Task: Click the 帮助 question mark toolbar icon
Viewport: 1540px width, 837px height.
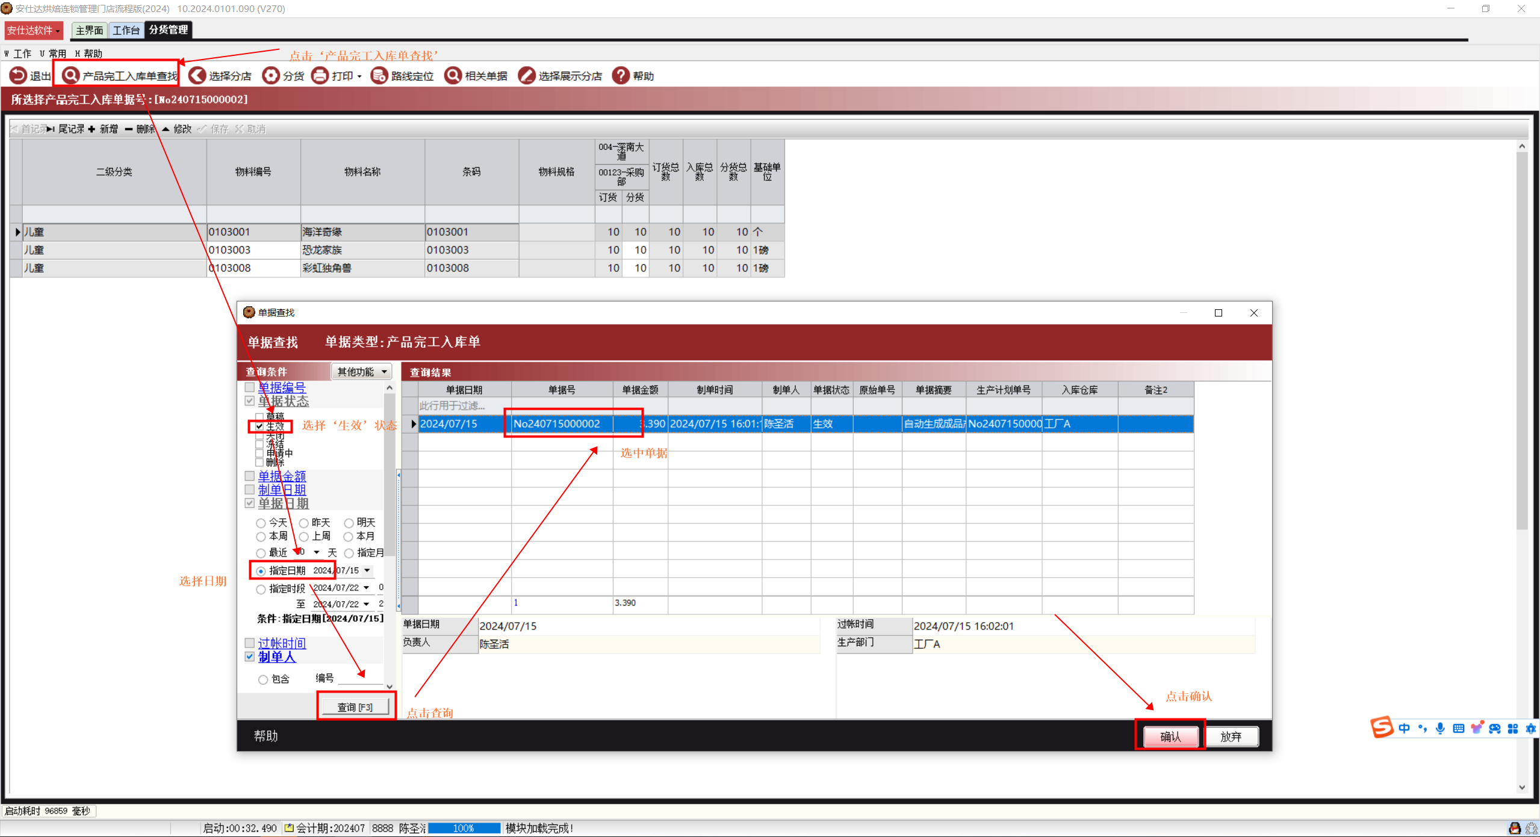Action: [621, 76]
